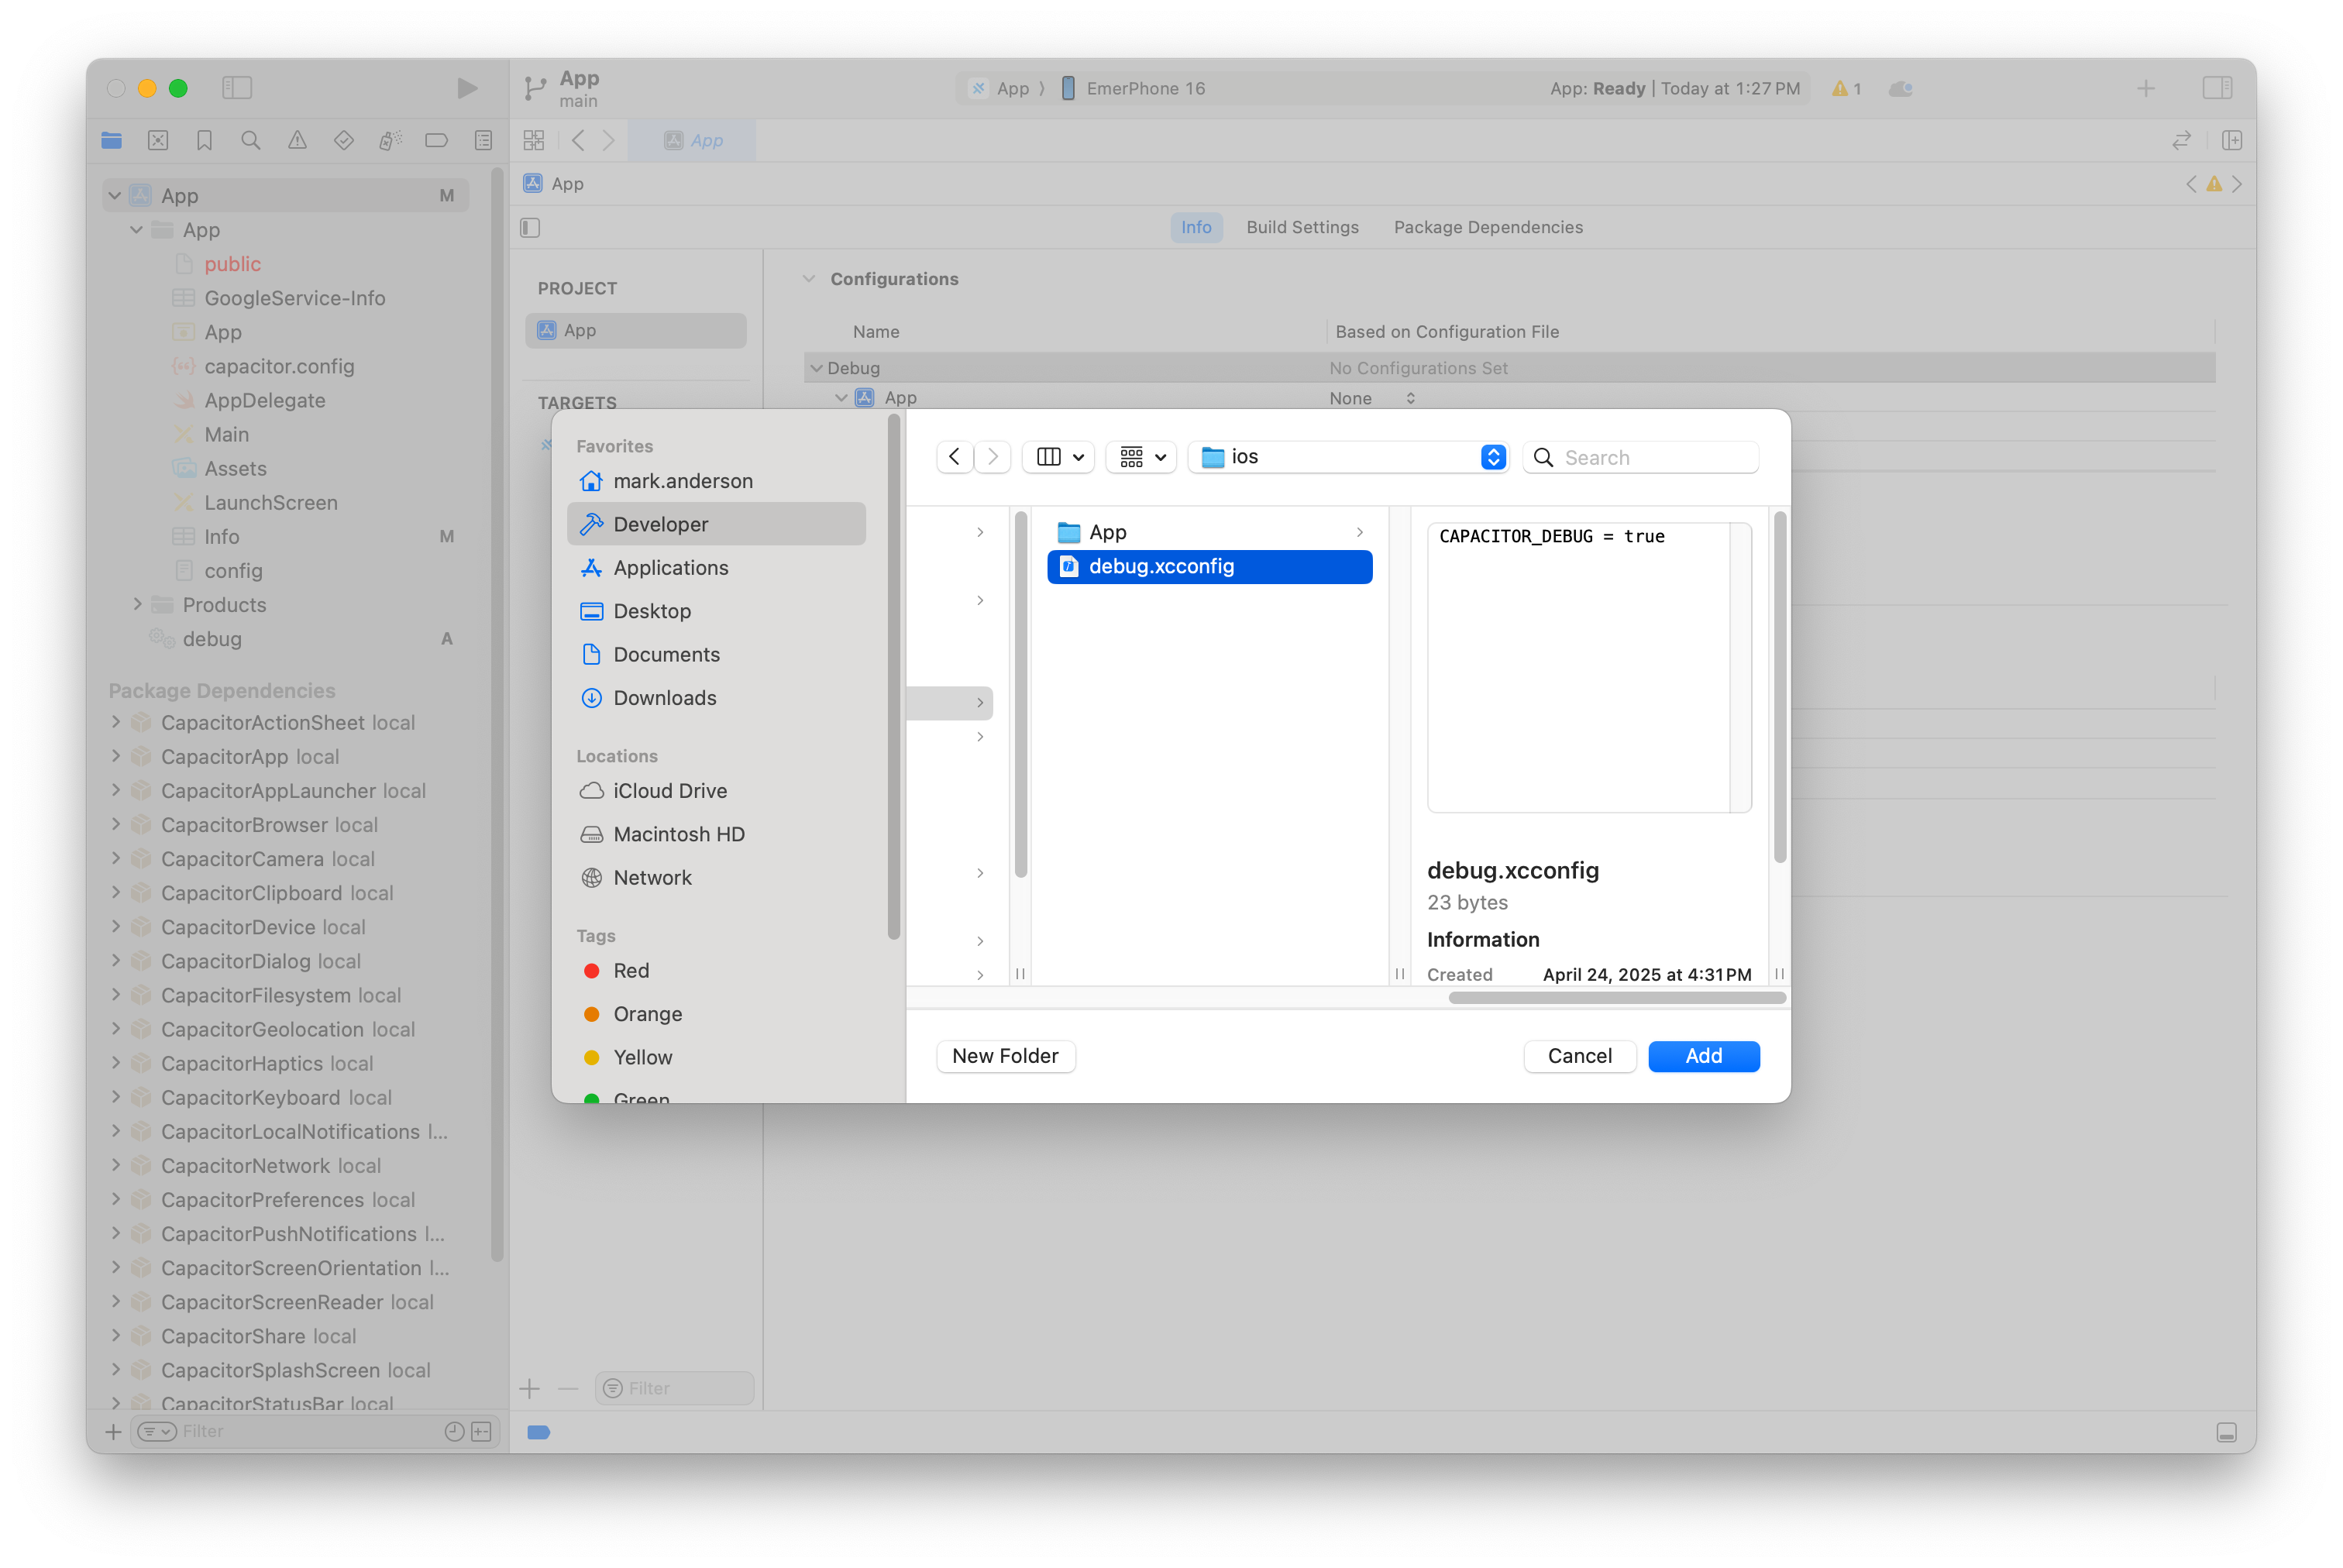Click the Add button
The height and width of the screenshot is (1568, 2343).
pos(1703,1056)
